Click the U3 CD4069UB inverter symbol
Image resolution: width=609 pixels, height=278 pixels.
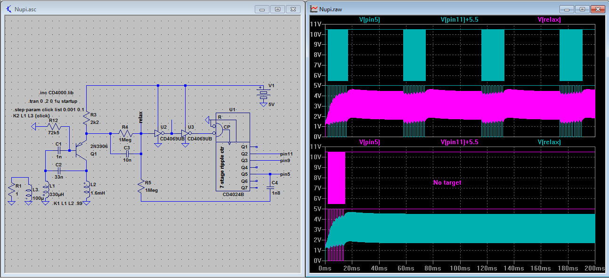pyautogui.click(x=185, y=133)
